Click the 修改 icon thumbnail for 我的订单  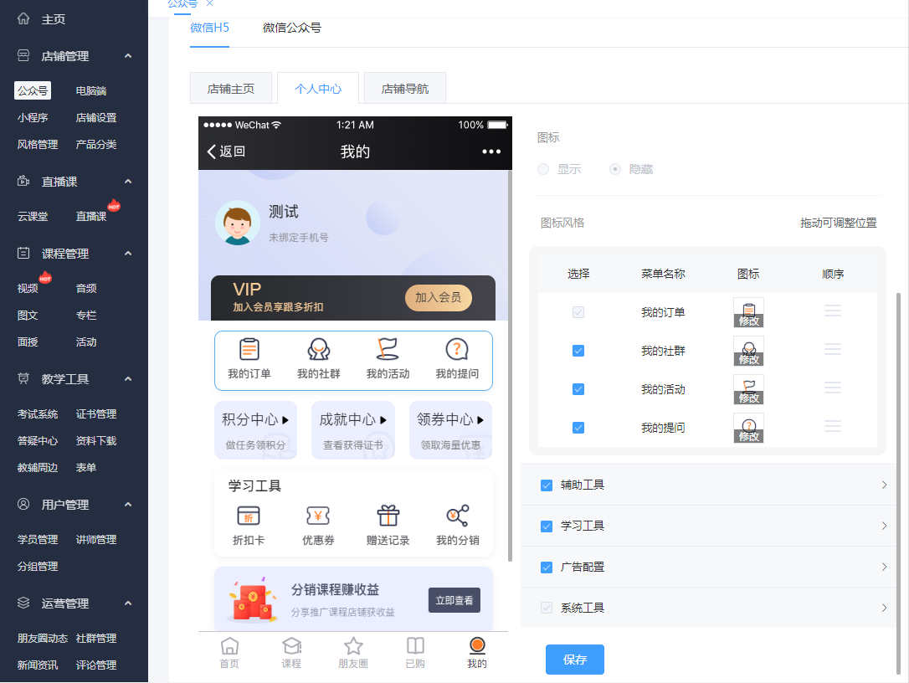click(748, 312)
